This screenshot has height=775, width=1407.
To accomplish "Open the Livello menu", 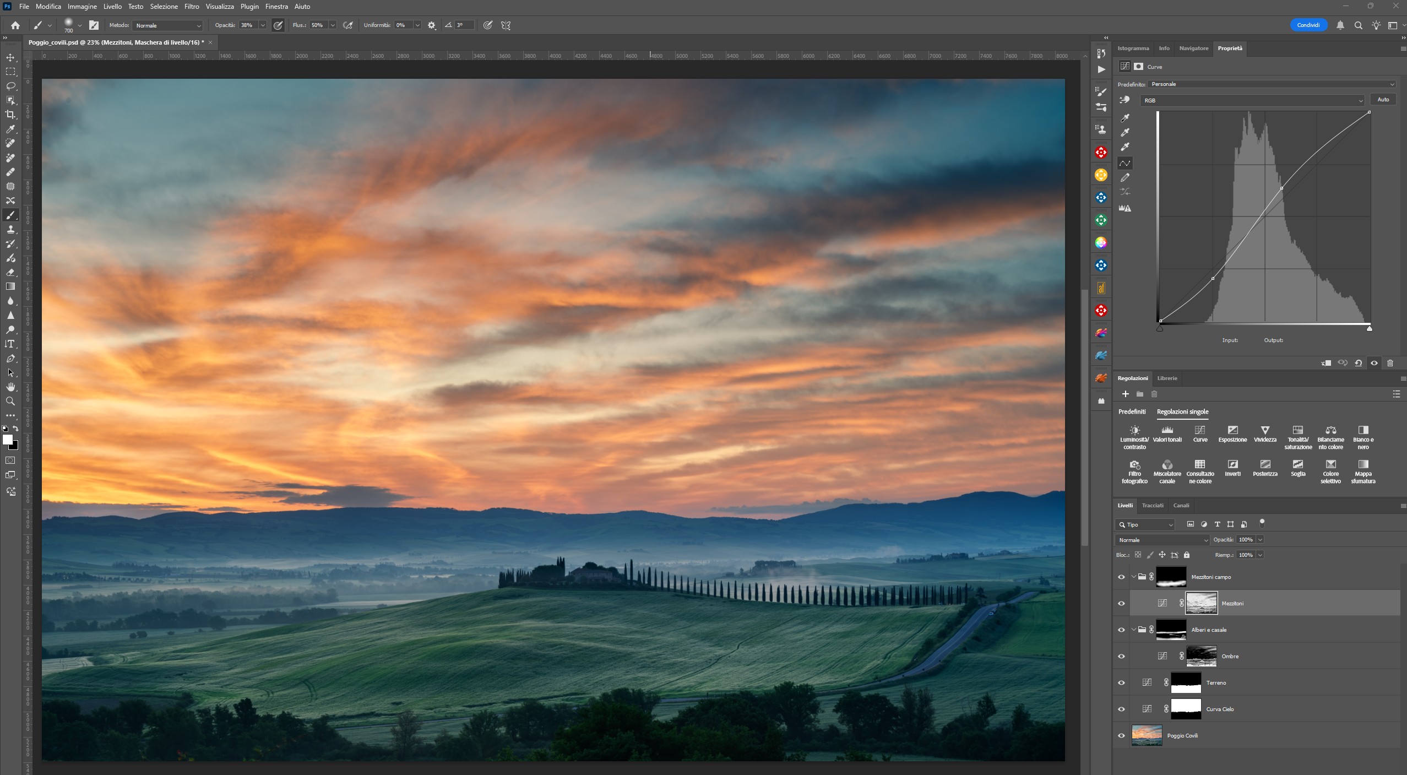I will pos(112,7).
